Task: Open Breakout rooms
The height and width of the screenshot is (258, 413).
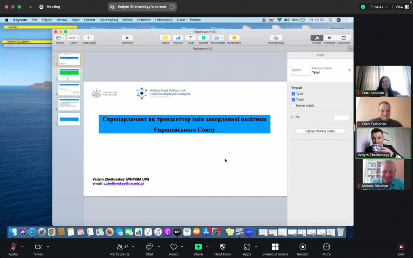Action: 275,247
